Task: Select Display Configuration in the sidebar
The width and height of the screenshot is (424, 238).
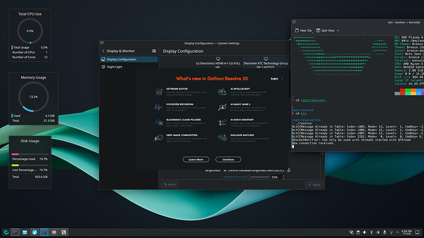Action: pos(129,60)
